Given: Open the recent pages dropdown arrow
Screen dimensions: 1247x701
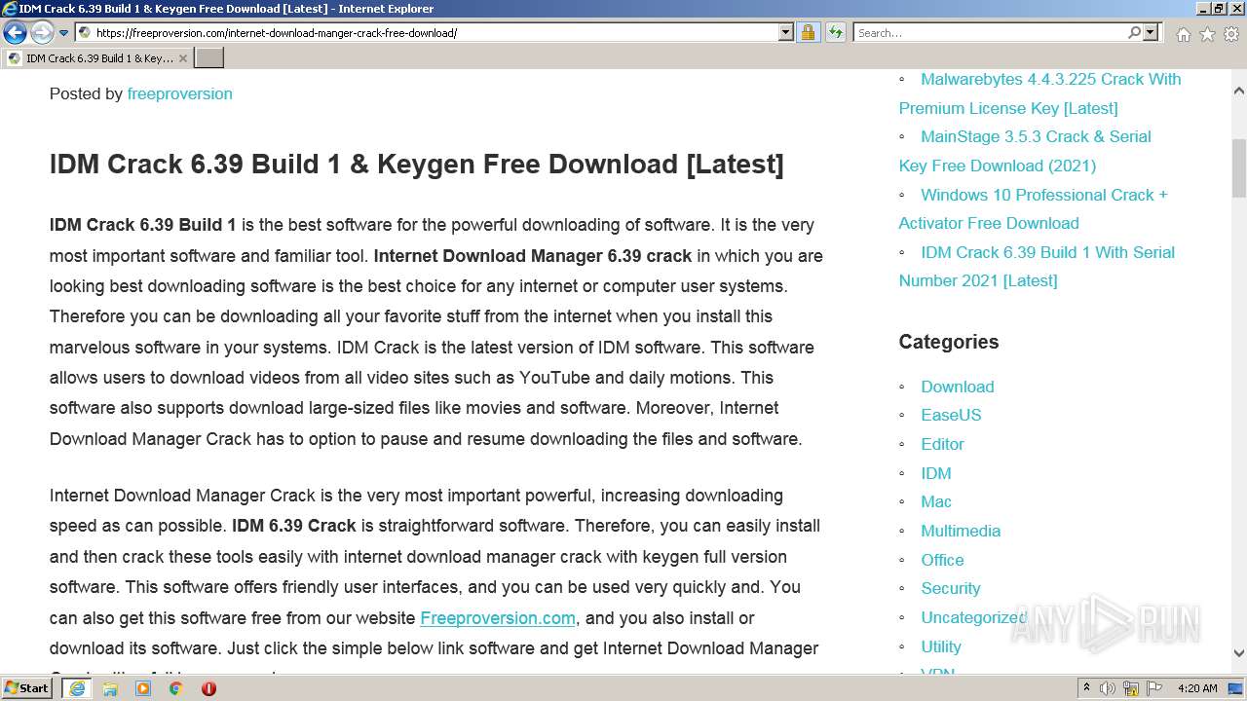Looking at the screenshot, I should [63, 33].
